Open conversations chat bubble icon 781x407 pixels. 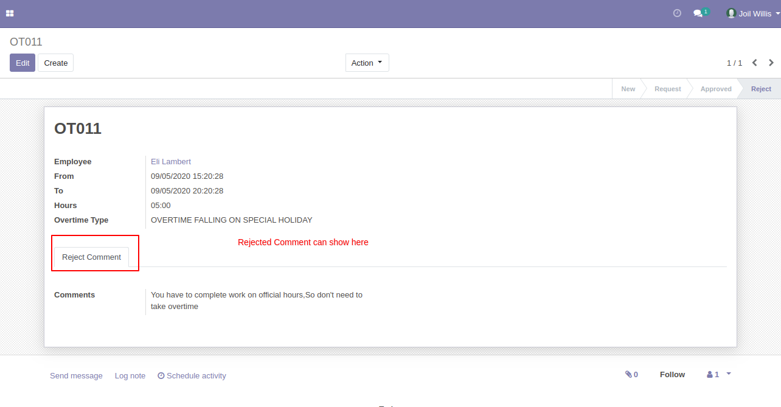click(x=698, y=13)
